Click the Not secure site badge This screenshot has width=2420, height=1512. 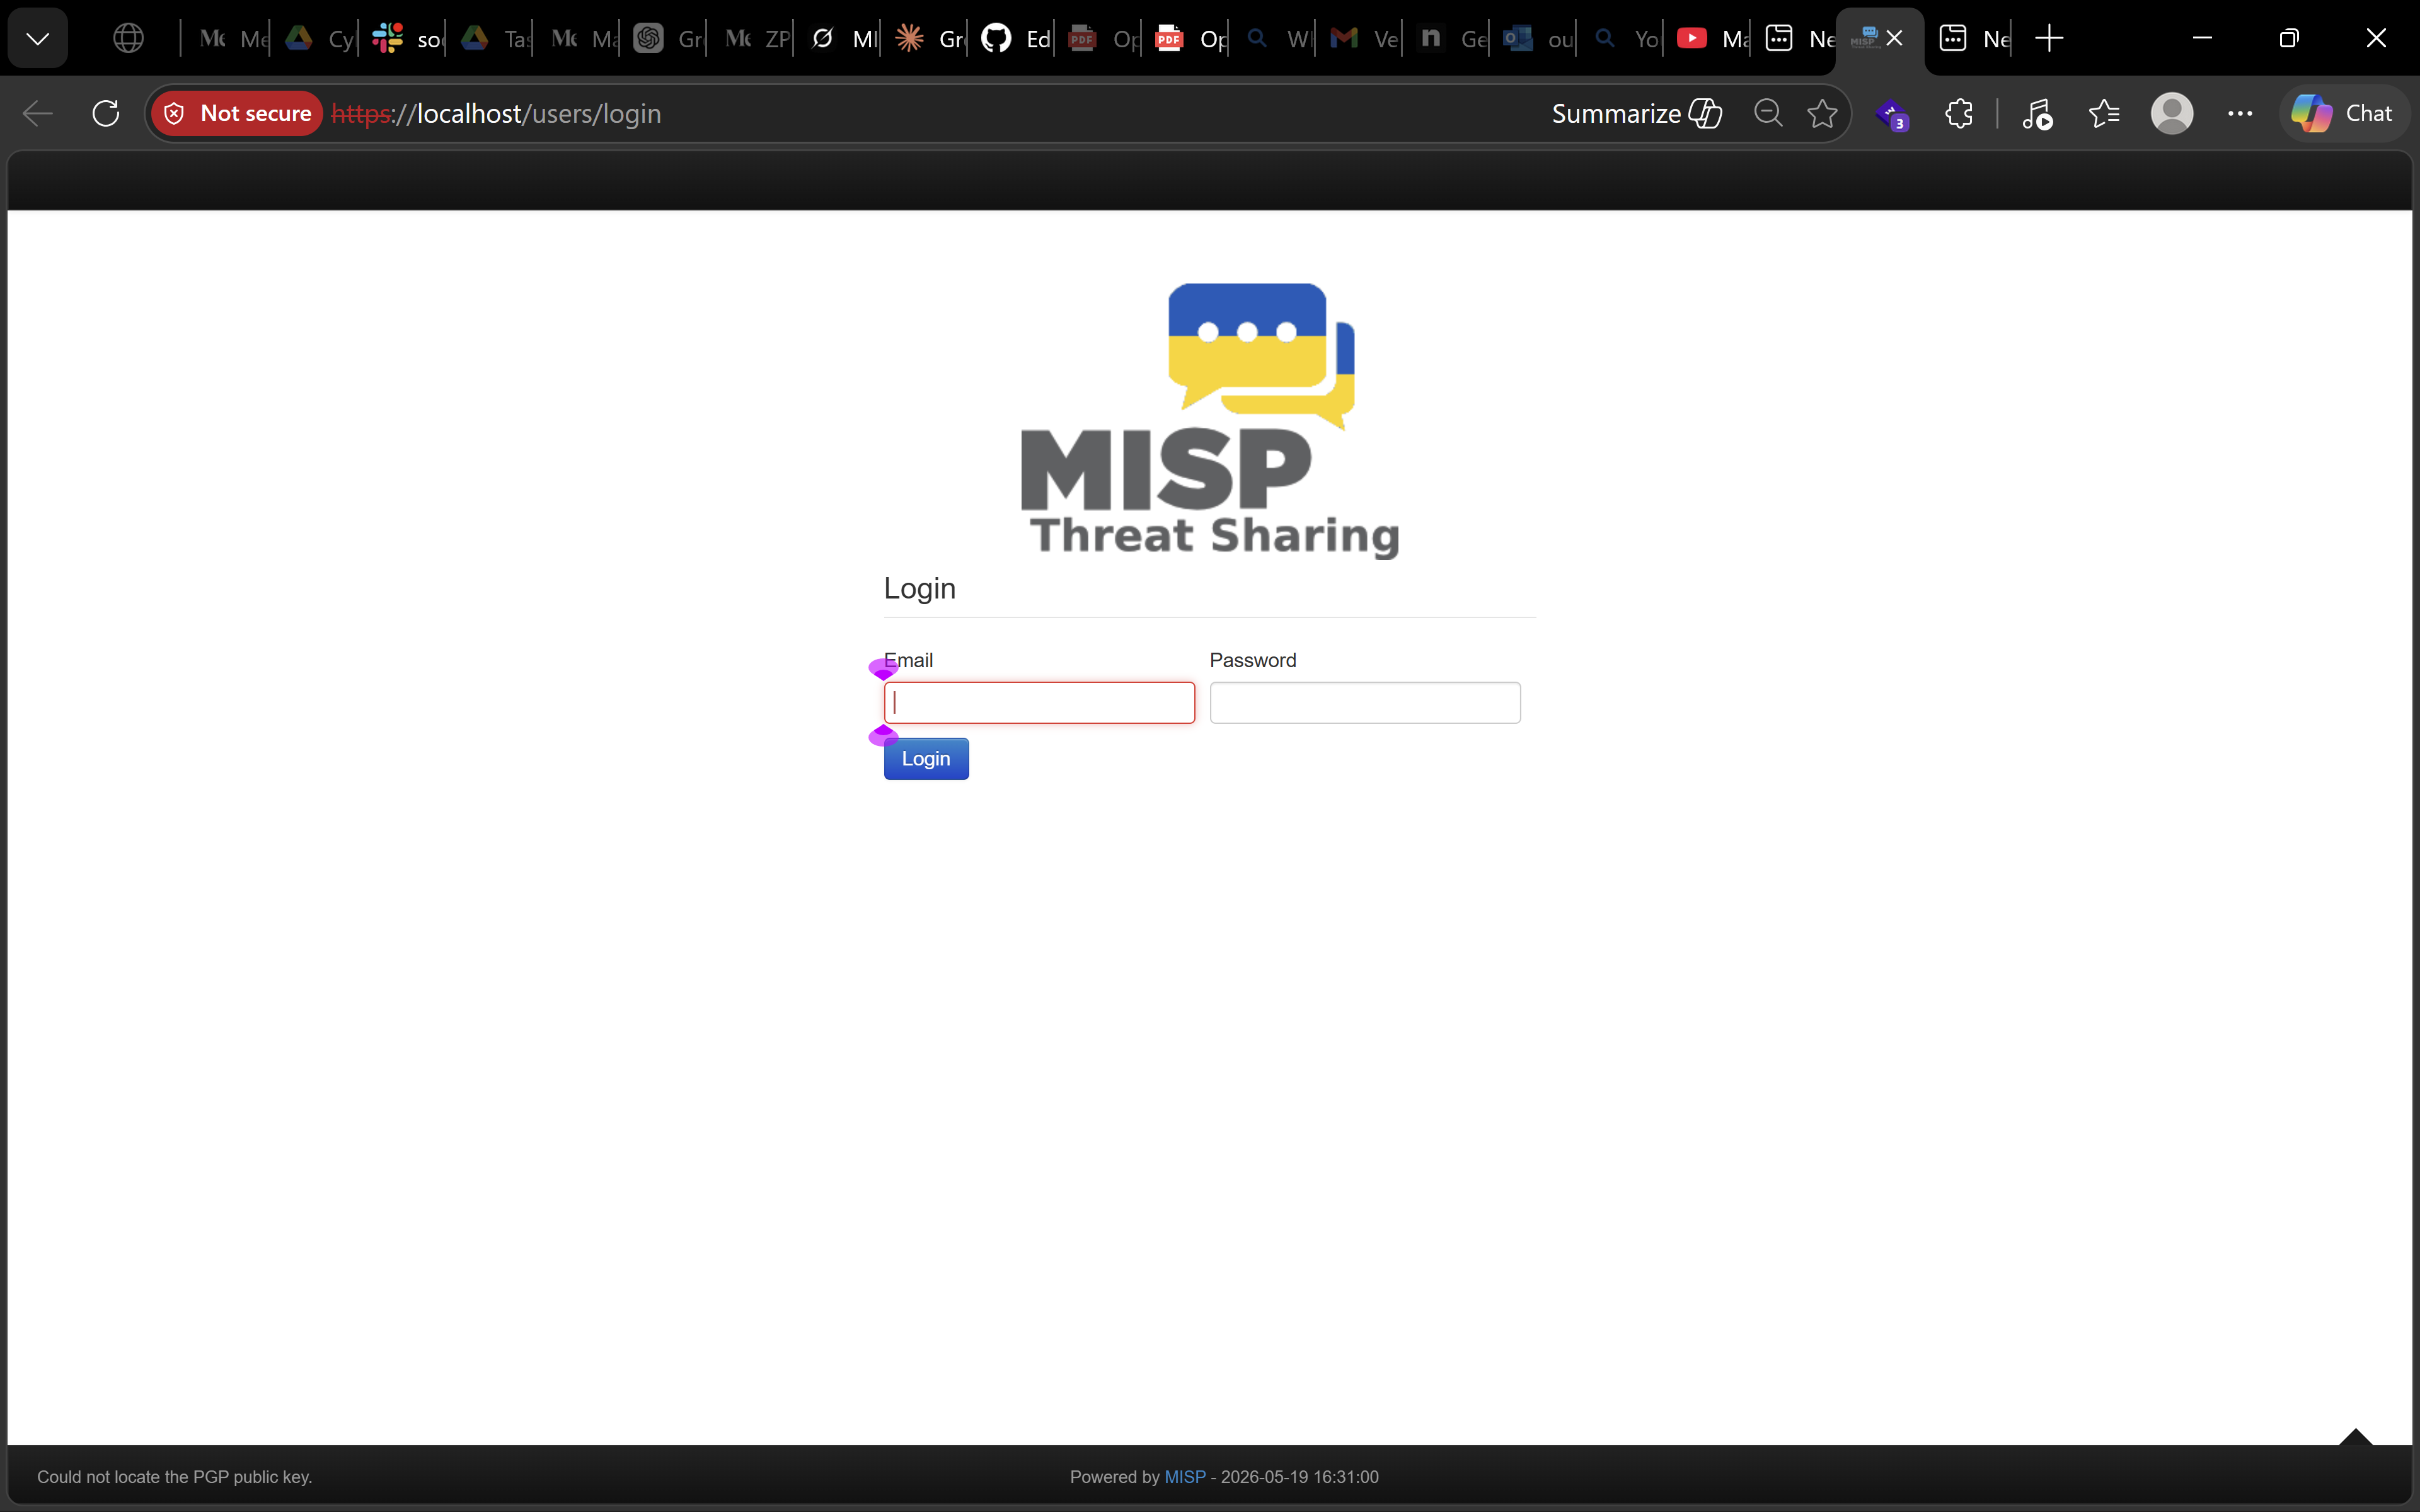[237, 113]
